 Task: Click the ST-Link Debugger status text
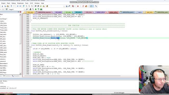point(119,93)
